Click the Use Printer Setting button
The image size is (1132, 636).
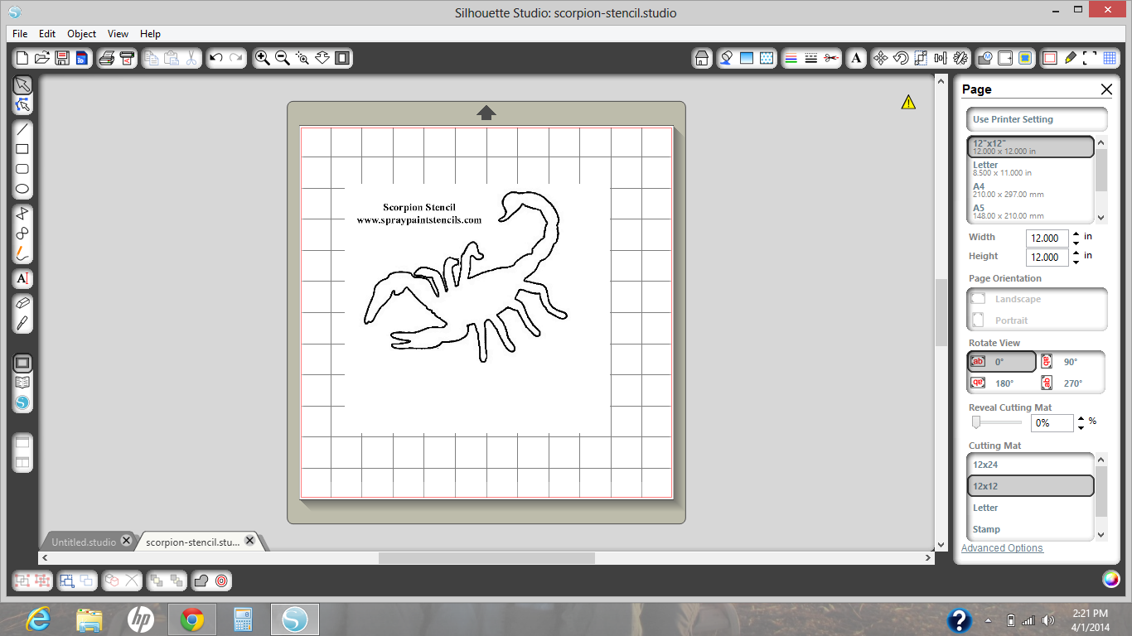(1037, 119)
